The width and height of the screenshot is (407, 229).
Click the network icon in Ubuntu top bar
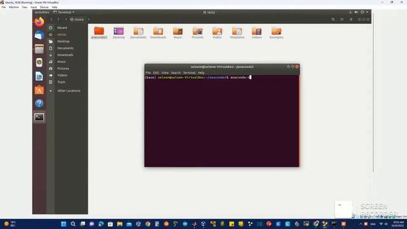click(x=350, y=12)
